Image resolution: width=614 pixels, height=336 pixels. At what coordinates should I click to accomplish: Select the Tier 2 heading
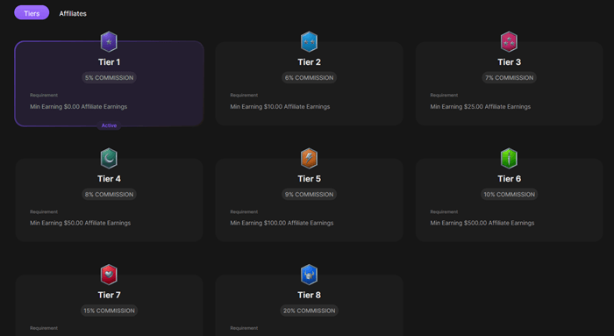pyautogui.click(x=309, y=62)
